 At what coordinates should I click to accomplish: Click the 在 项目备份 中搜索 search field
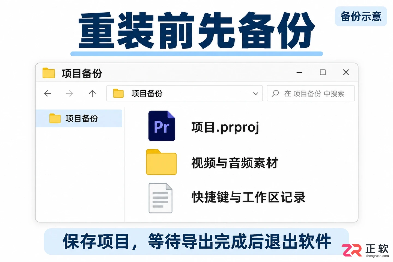coord(311,93)
